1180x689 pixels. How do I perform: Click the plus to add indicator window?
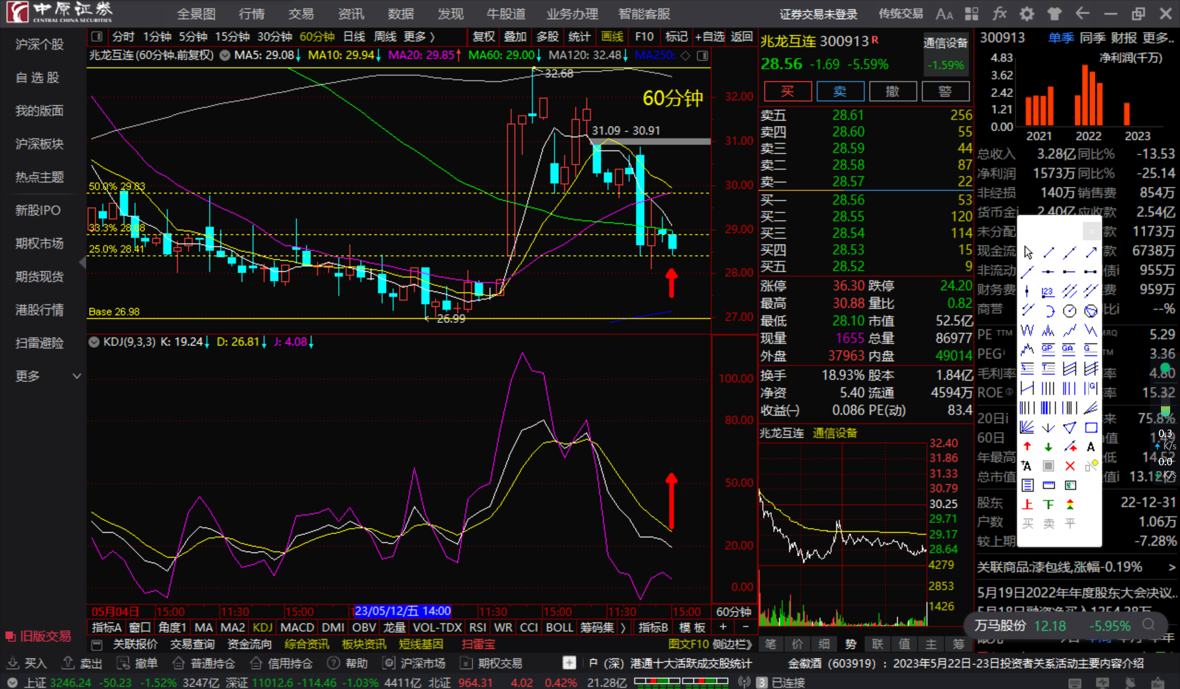tap(723, 627)
